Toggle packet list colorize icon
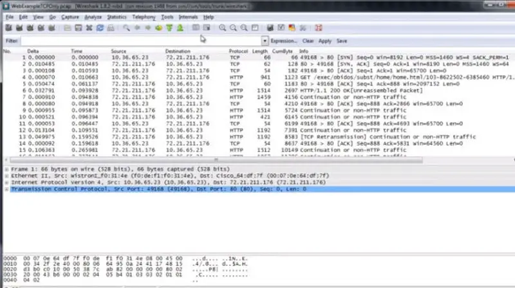Screen dimensions: 515x288 [x=196, y=28]
